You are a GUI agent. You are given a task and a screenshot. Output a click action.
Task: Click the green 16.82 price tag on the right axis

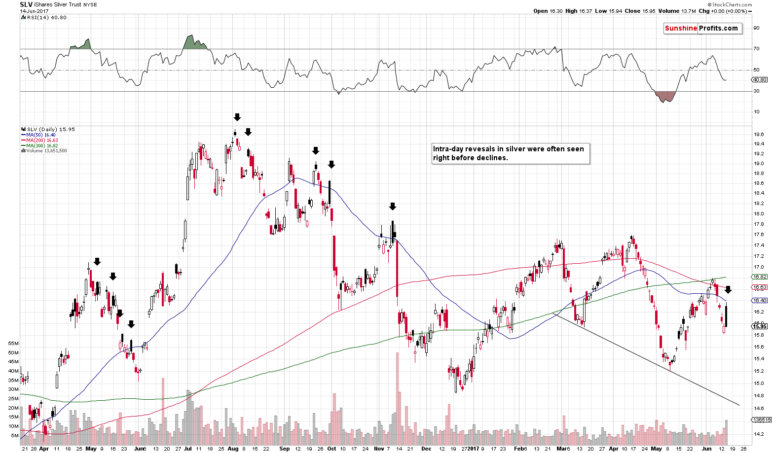pos(759,277)
